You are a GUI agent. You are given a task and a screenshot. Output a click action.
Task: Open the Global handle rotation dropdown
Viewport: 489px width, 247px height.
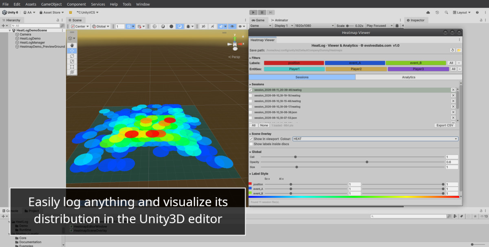101,26
